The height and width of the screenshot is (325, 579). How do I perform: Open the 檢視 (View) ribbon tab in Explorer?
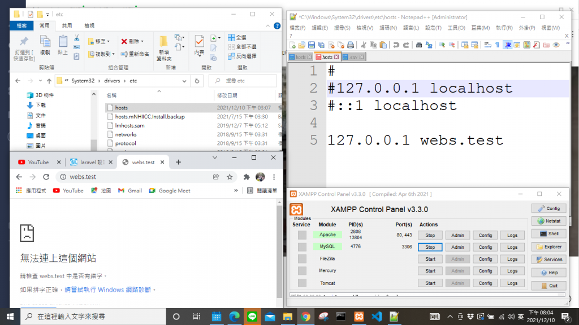[x=89, y=26]
